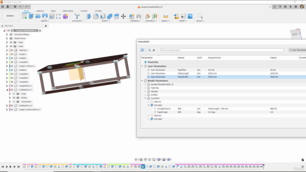This screenshot has height=172, width=306.
Task: Switch to the Utilities tab
Action: 98,11
